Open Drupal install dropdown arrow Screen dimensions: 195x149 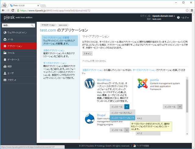(x=127, y=130)
